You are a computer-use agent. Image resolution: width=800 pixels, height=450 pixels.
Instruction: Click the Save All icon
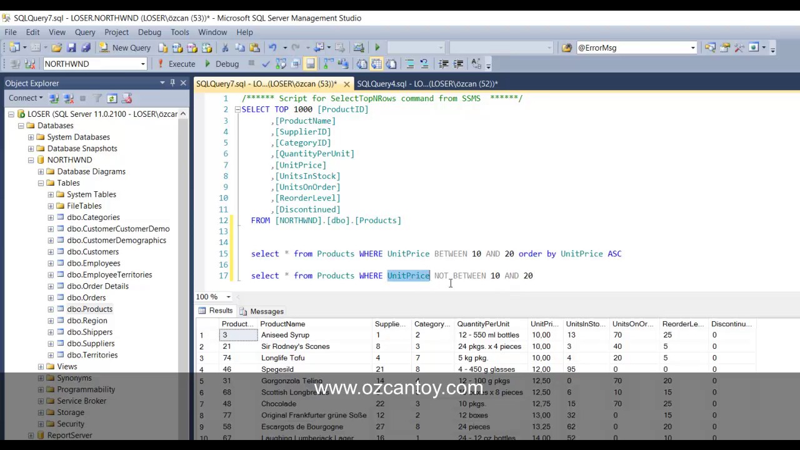click(x=86, y=47)
